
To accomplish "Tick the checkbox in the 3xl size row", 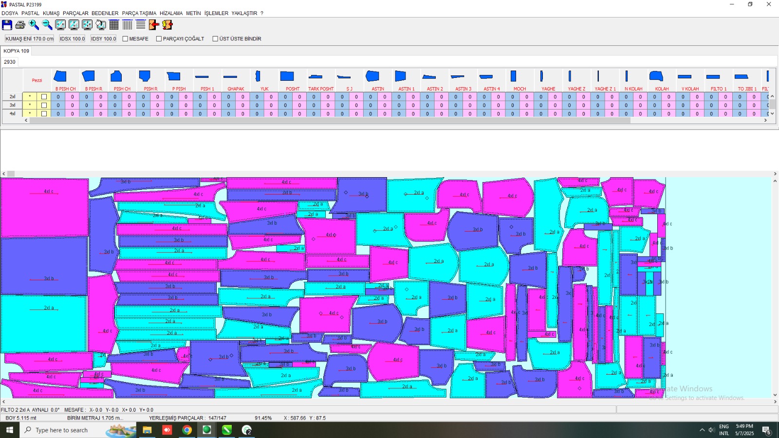I will [44, 105].
